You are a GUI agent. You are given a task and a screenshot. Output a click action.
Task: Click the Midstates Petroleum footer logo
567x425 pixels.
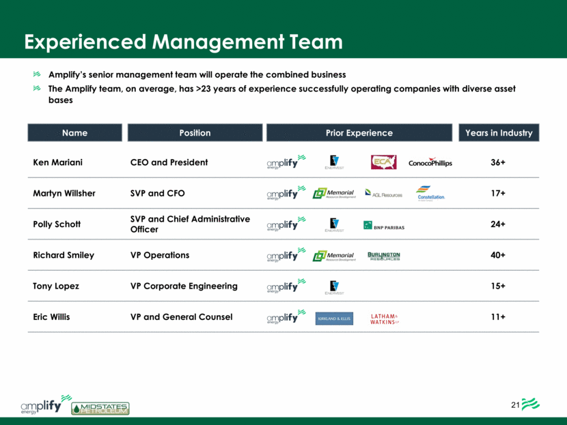click(x=100, y=409)
